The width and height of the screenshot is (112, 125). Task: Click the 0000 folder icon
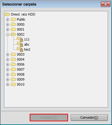point(13,24)
